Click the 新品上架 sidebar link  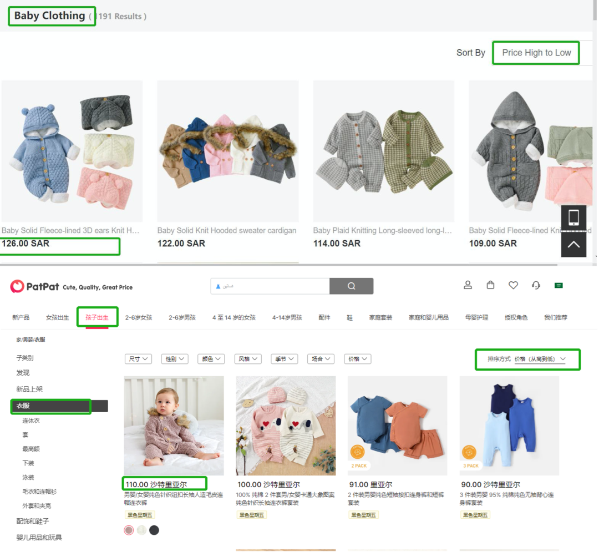tap(29, 389)
